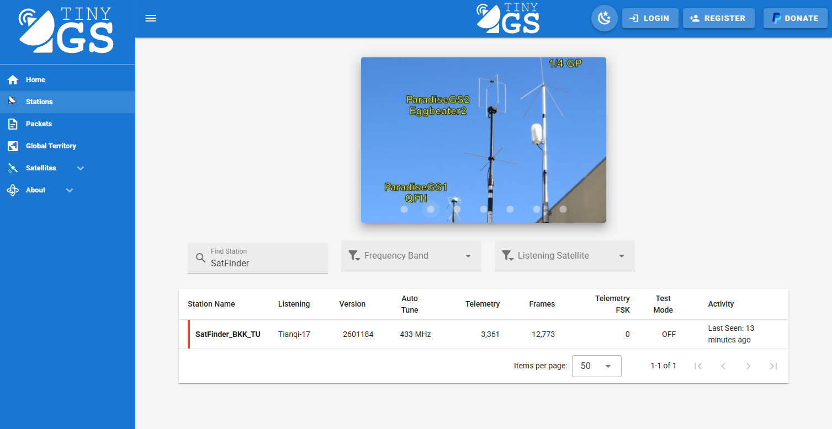832x429 pixels.
Task: Change items per page using the 50 dropdown
Action: [596, 366]
